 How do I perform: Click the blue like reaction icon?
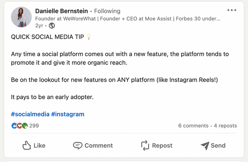coord(14,125)
